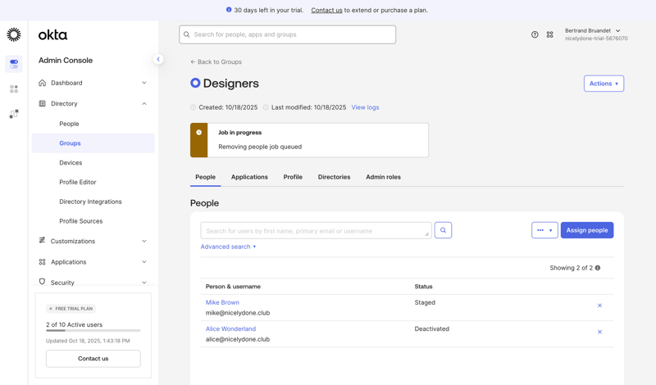Click the search button beside user search
Image resolution: width=656 pixels, height=385 pixels.
[443, 230]
